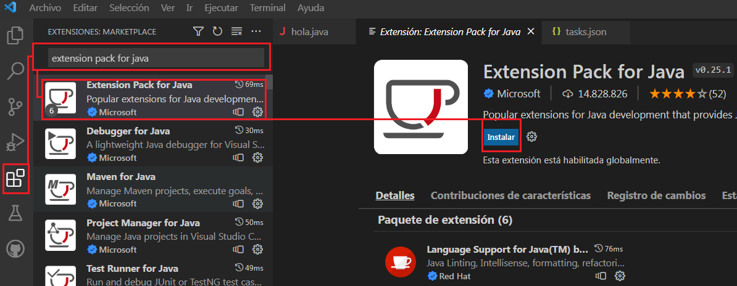
Task: Click the Maven for Java manage gear
Action: pos(257,203)
